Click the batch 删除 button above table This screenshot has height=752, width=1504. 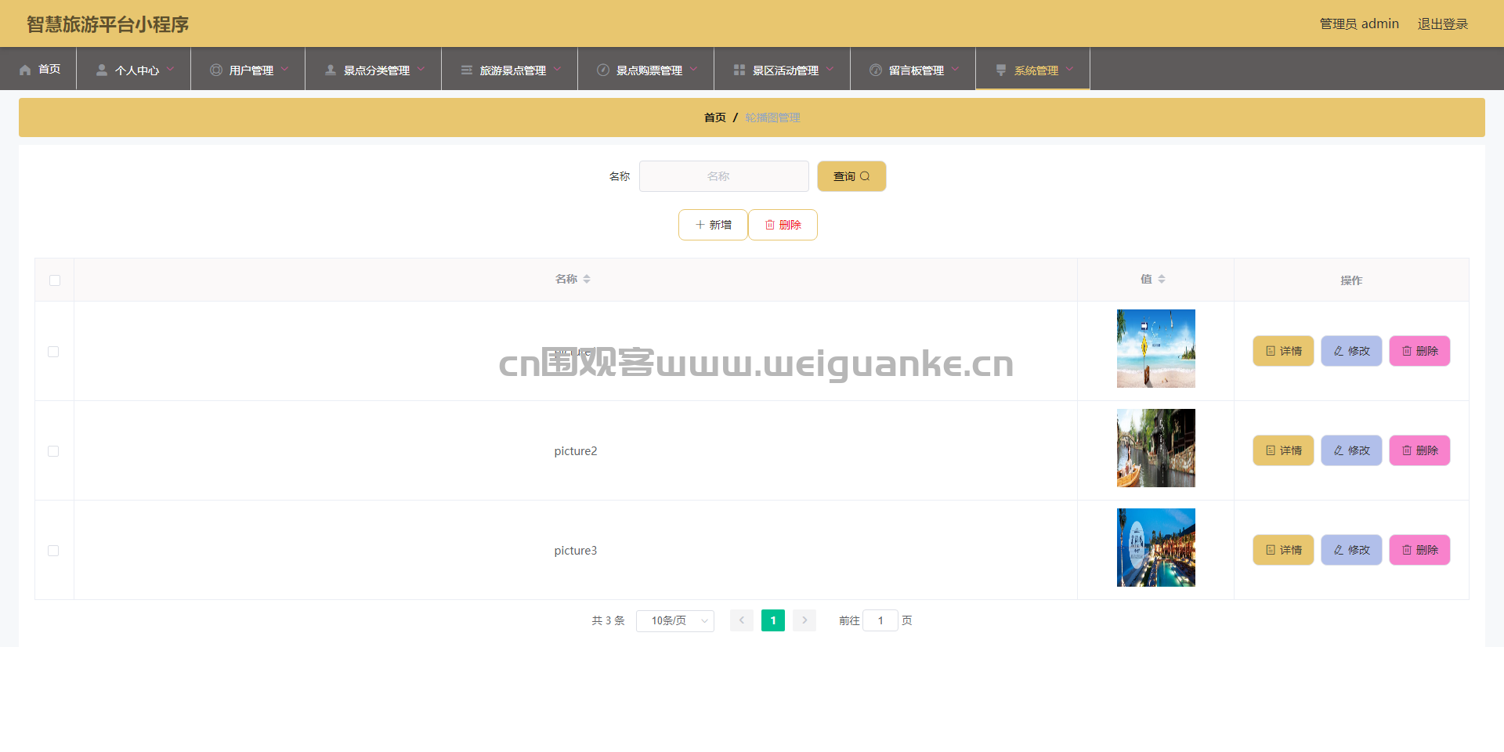[x=783, y=225]
